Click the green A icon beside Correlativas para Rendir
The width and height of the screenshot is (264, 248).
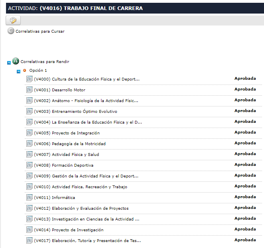tap(16, 61)
